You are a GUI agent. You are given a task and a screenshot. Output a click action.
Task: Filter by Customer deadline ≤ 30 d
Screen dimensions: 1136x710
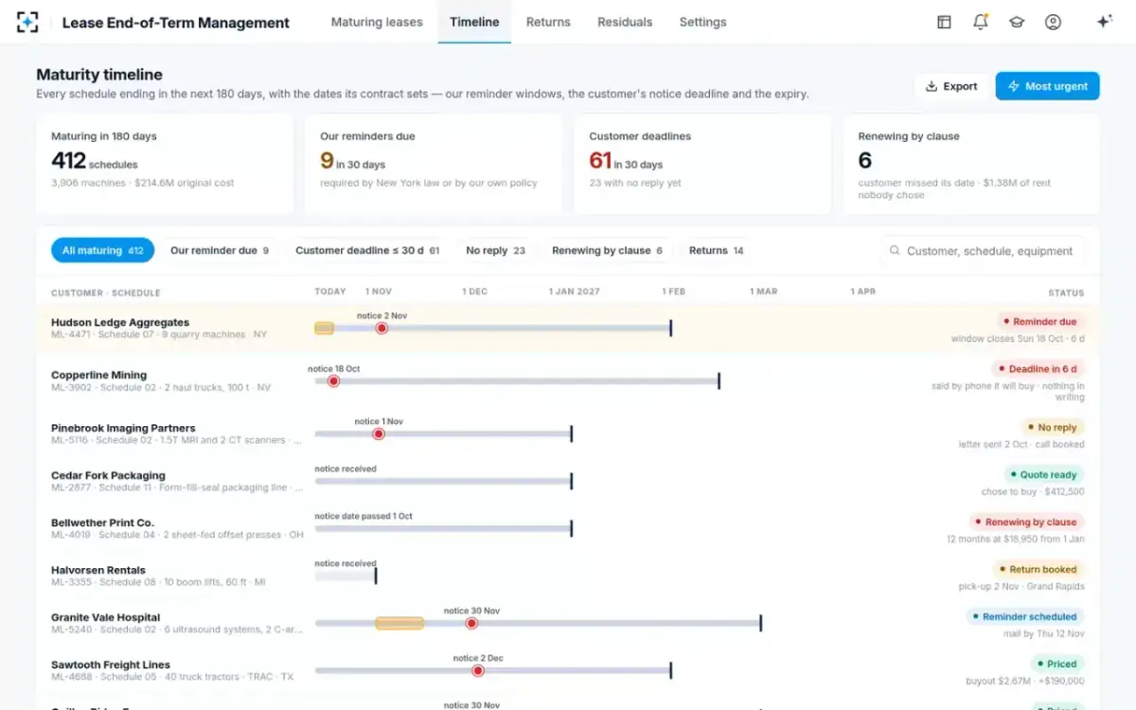[367, 251]
